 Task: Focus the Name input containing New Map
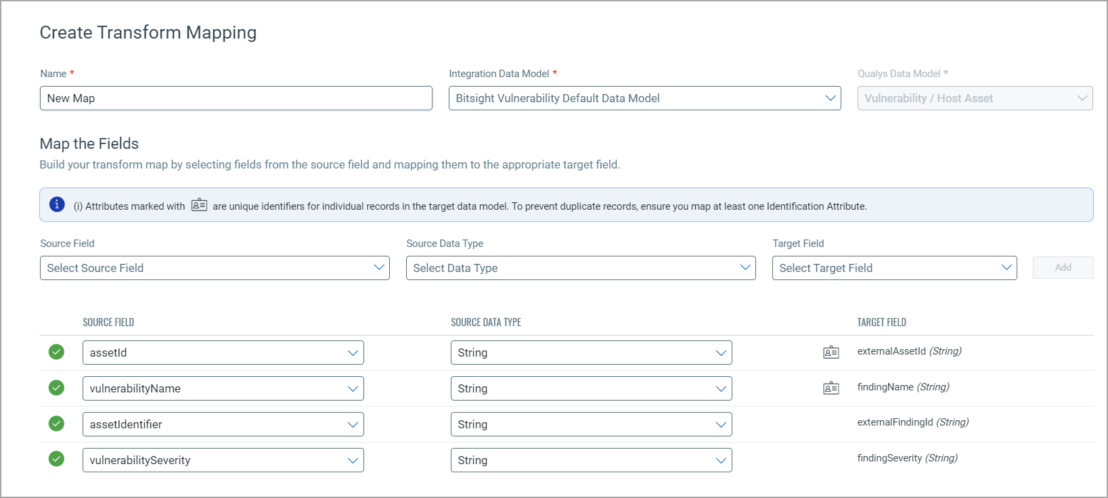pyautogui.click(x=236, y=98)
